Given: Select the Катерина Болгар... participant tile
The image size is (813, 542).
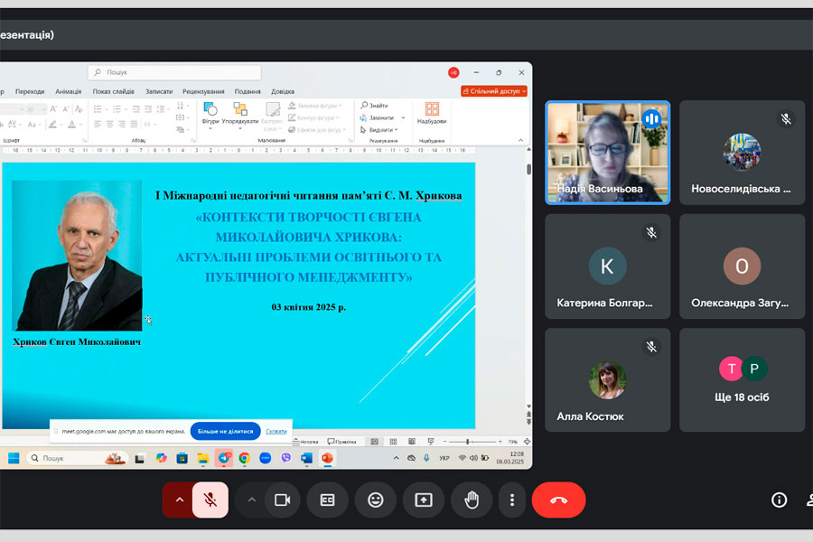Looking at the screenshot, I should point(608,266).
